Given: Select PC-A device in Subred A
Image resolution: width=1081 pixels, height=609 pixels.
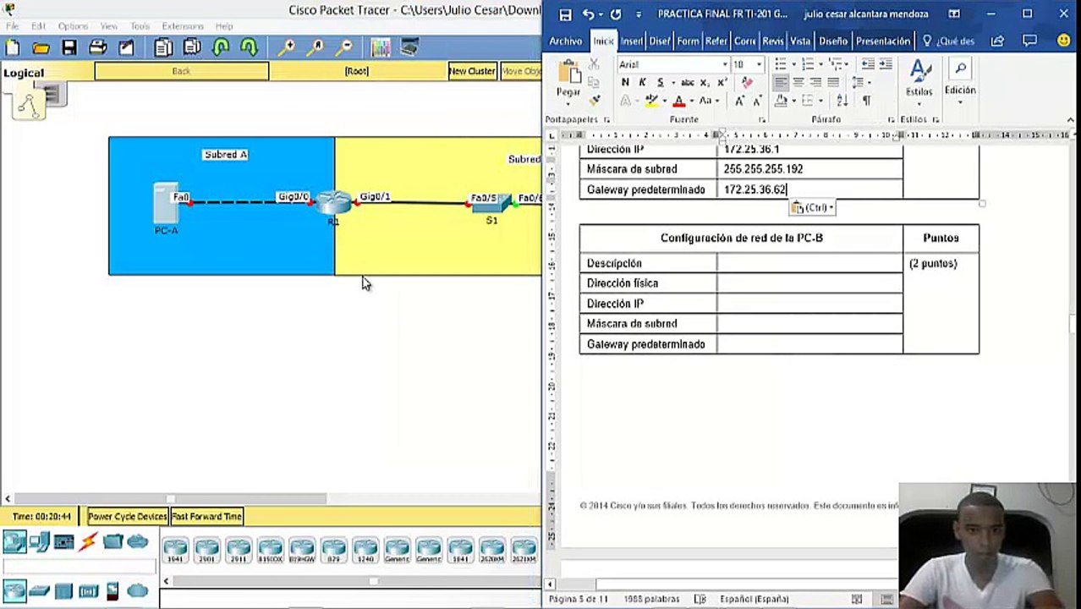Looking at the screenshot, I should 165,204.
